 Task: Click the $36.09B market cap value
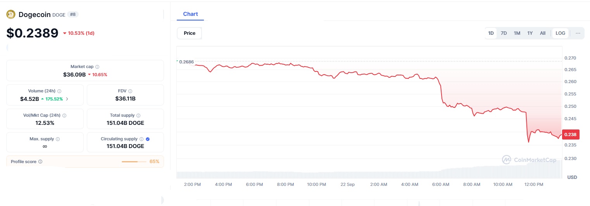(74, 74)
